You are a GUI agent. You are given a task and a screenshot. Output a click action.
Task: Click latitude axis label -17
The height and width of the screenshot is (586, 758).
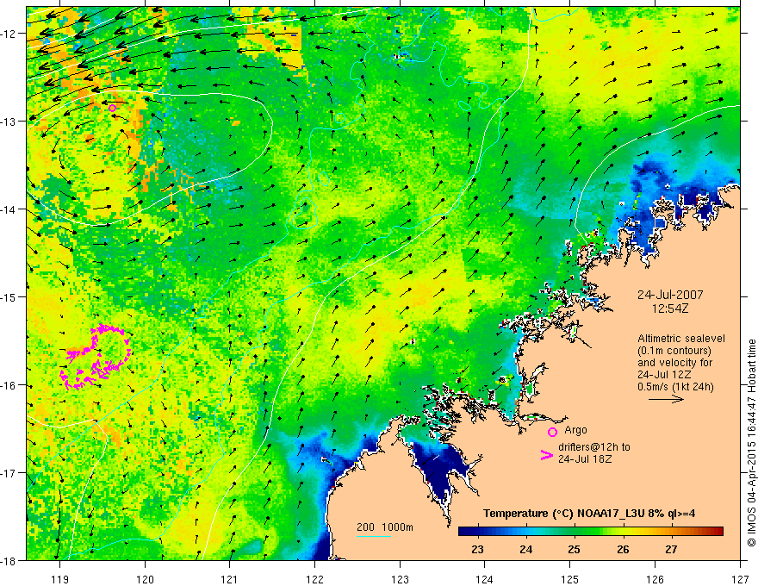click(9, 473)
